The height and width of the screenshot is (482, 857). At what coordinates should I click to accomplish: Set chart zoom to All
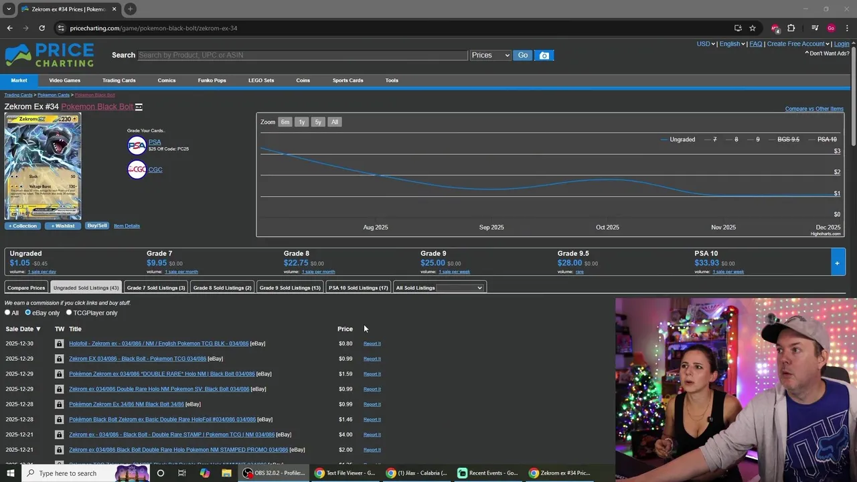tap(335, 122)
